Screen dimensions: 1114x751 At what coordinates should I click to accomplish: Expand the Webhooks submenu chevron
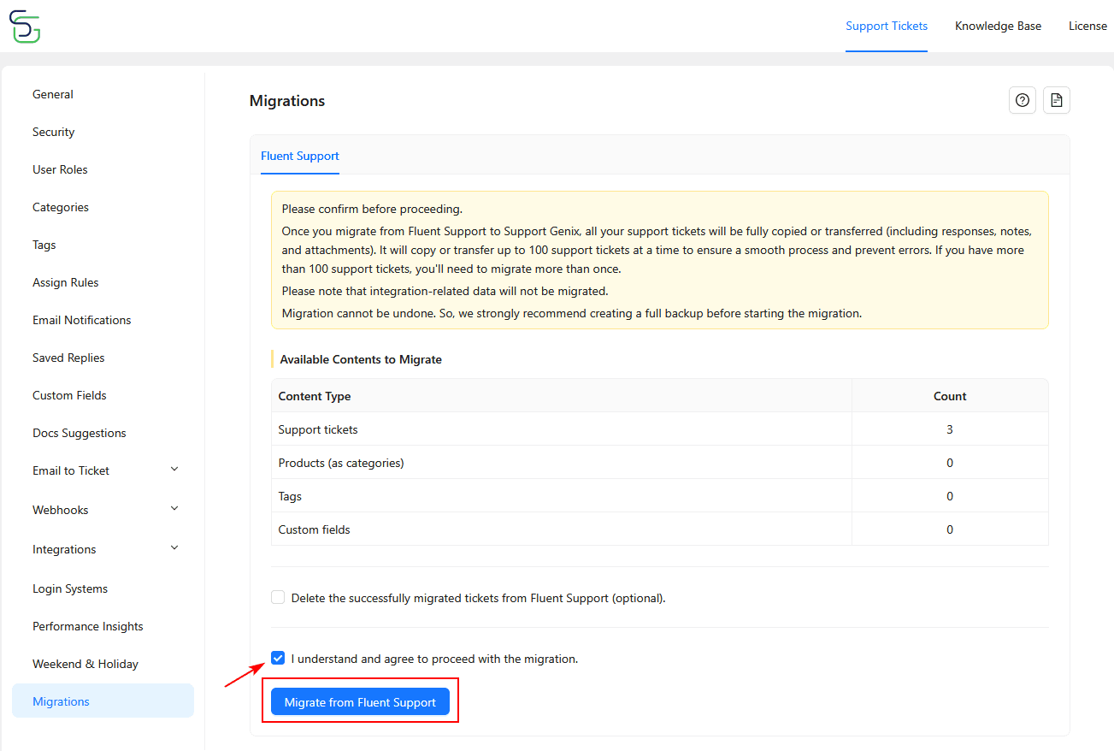[174, 509]
